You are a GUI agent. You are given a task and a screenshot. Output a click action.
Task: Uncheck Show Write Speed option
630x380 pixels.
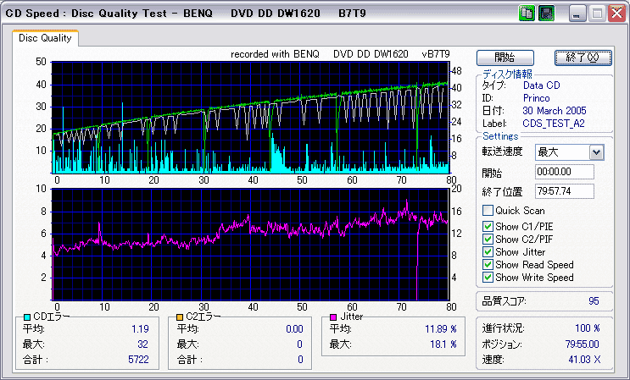tap(488, 277)
